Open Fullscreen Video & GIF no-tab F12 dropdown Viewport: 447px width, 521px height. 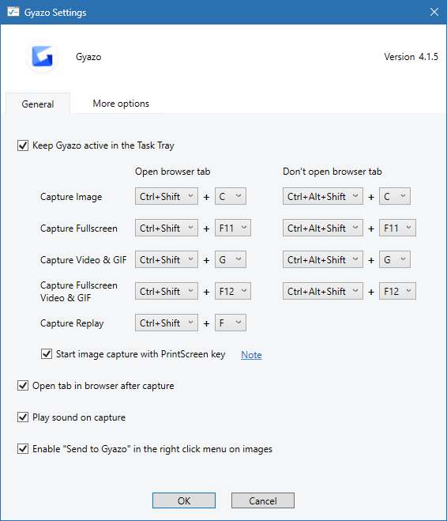point(397,291)
